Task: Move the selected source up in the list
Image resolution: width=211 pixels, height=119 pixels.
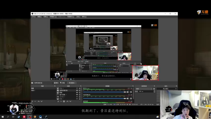Action: click(68, 101)
